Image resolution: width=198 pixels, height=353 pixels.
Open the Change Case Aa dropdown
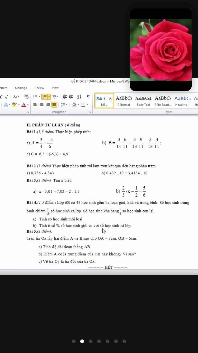coord(16,97)
